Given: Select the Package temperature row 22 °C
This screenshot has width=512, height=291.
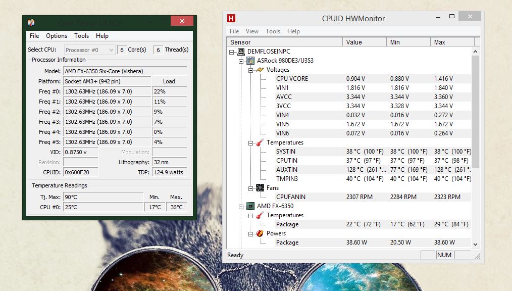Looking at the screenshot, I should pos(373,224).
